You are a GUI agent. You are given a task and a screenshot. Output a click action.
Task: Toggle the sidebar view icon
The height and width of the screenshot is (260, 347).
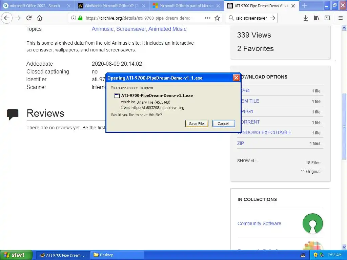point(327,18)
